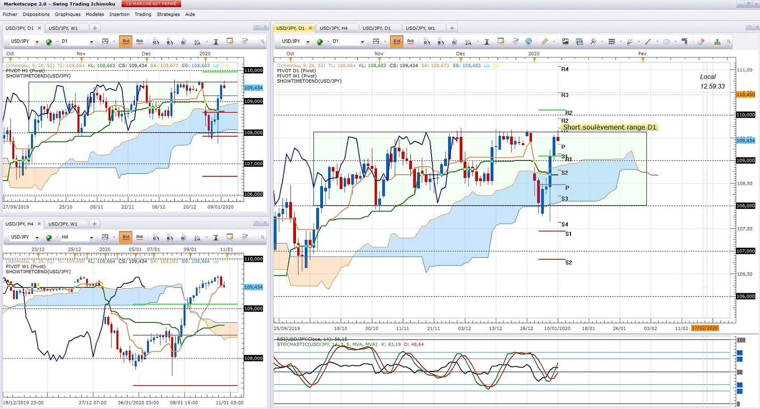The height and width of the screenshot is (409, 760).
Task: Toggle Bid price in top-left panel toolbar
Action: [x=126, y=42]
